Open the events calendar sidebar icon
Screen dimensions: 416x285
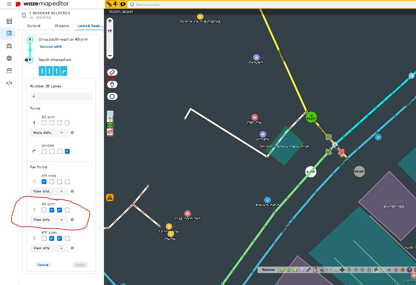(9, 71)
